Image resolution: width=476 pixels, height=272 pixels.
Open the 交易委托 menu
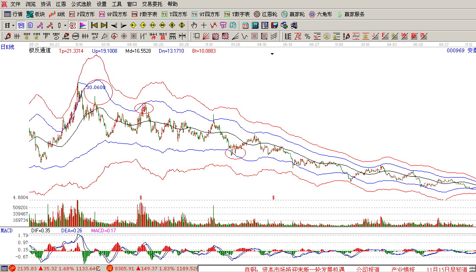(x=152, y=4)
